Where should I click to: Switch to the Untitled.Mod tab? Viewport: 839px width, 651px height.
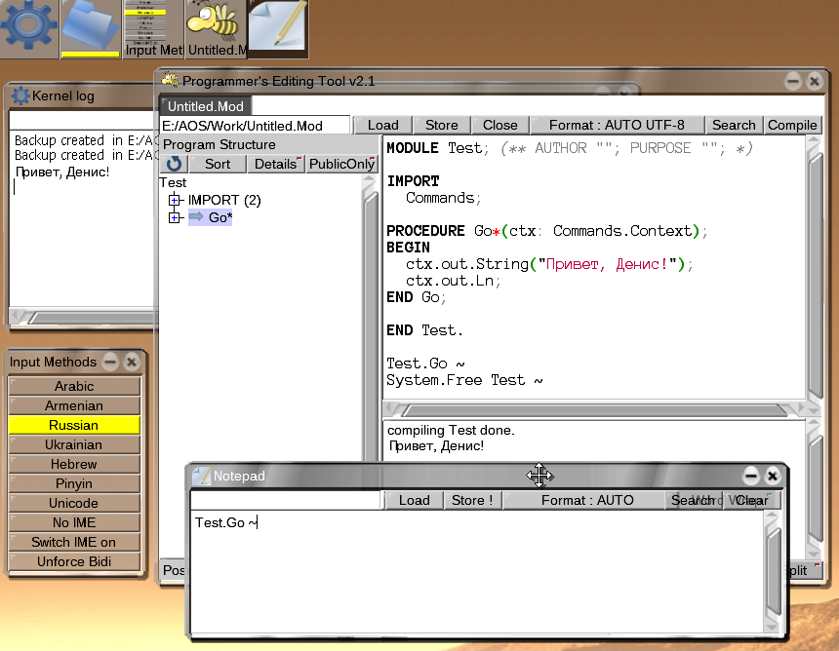click(205, 106)
